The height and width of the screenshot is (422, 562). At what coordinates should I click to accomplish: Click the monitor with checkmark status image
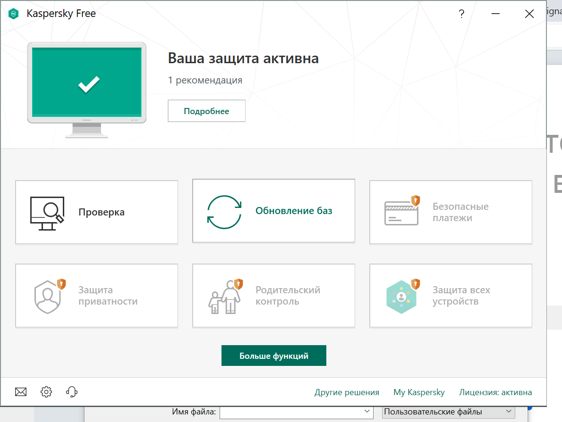tap(87, 90)
